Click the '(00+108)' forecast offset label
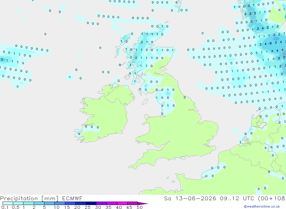The height and width of the screenshot is (209, 286). tap(272, 198)
